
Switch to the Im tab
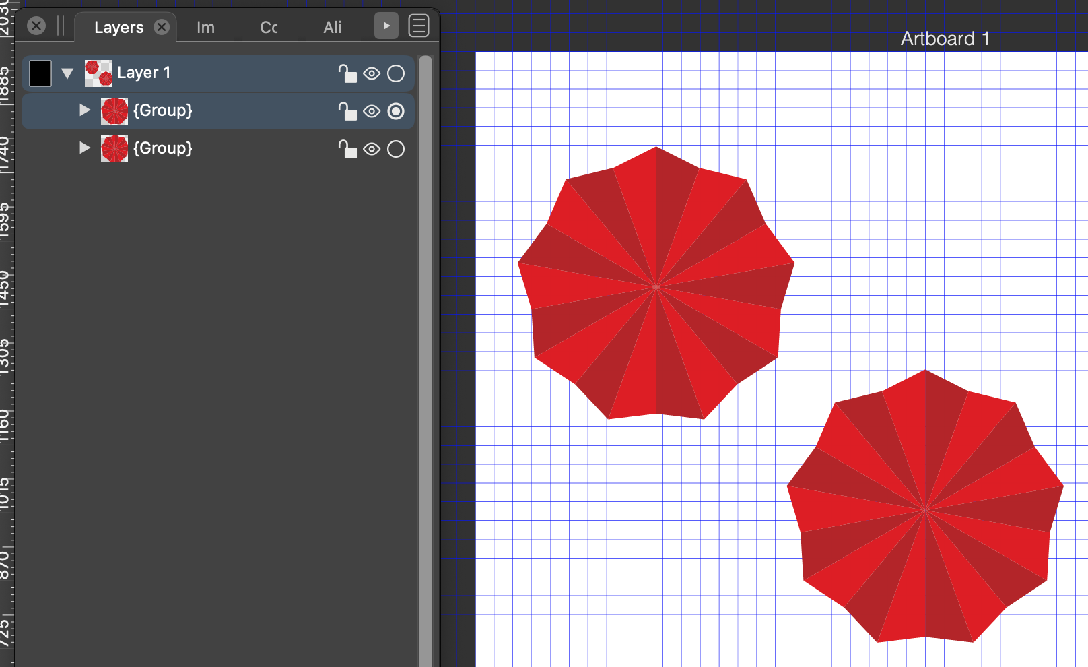pos(205,28)
